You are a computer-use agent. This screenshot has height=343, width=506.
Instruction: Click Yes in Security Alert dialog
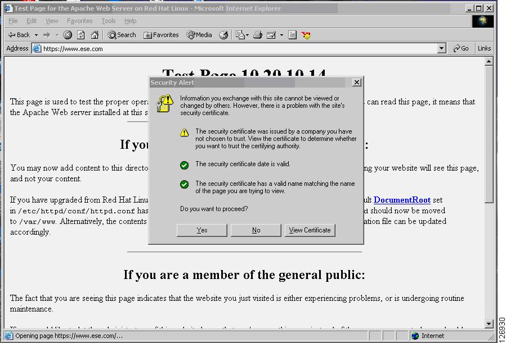pyautogui.click(x=202, y=230)
